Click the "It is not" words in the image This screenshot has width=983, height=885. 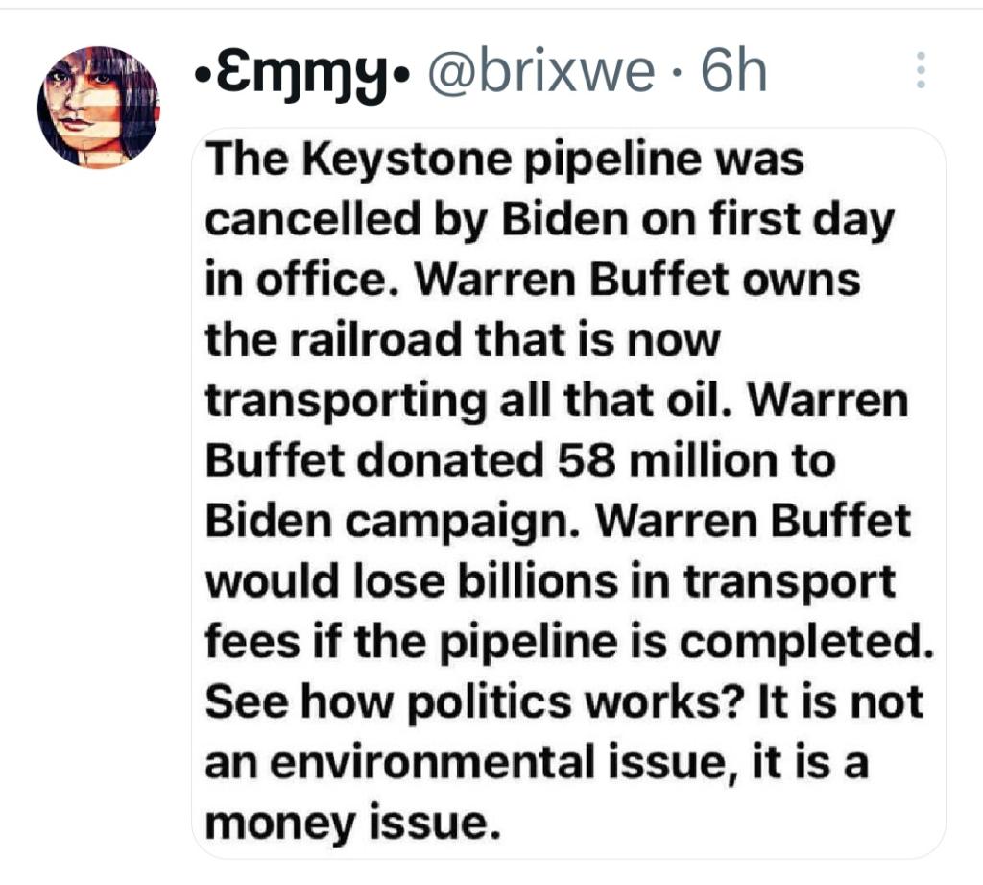pos(840,701)
